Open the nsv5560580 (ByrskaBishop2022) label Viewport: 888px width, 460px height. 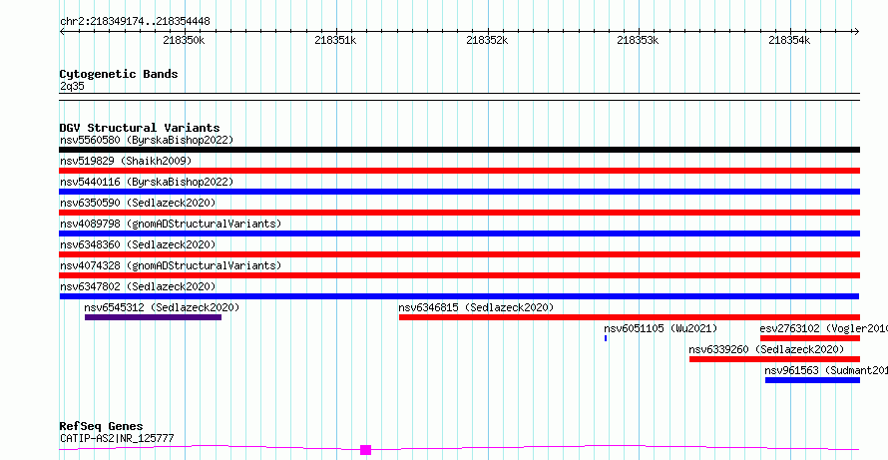tap(147, 140)
